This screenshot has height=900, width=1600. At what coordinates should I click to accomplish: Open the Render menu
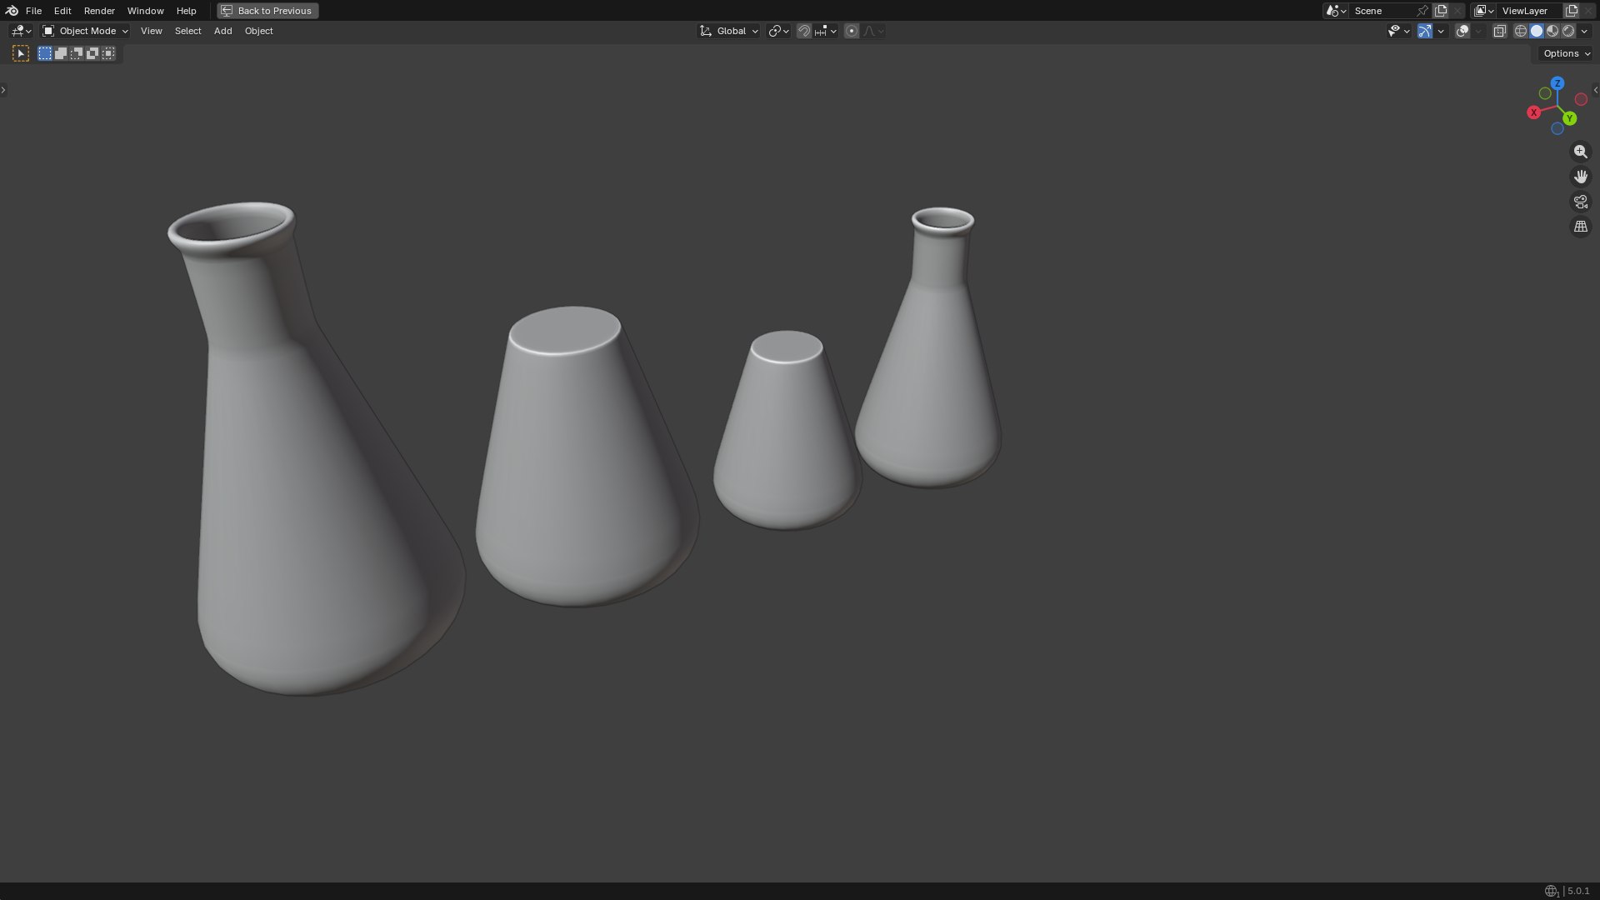pos(99,11)
